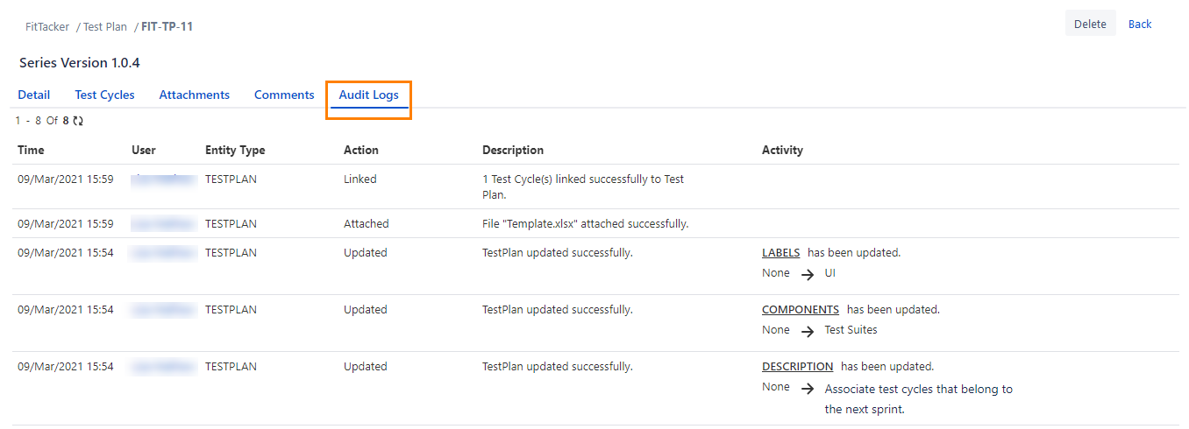Click the Linked action cell
Viewport: 1189px width, 429px height.
pyautogui.click(x=360, y=179)
